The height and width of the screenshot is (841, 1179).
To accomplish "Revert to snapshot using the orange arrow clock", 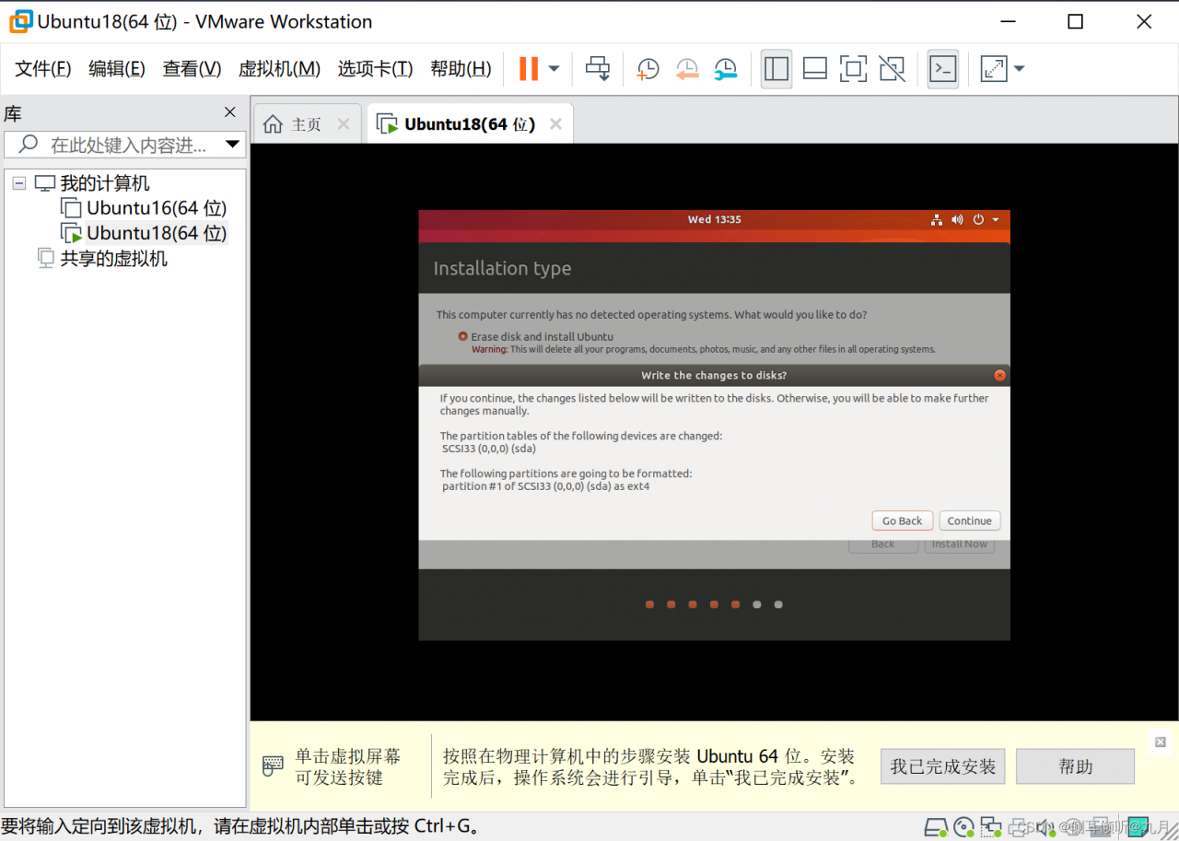I will (x=686, y=69).
